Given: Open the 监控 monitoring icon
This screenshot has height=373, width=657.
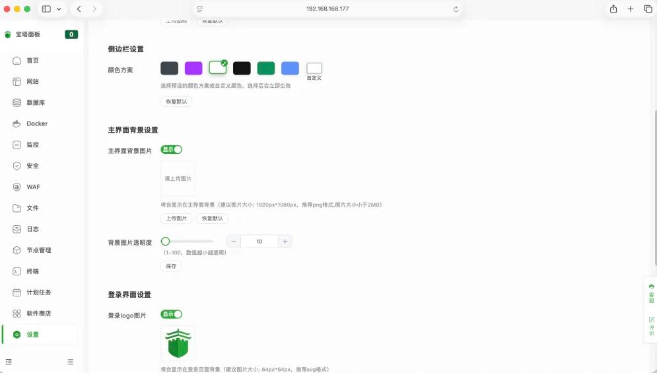Looking at the screenshot, I should tap(17, 145).
